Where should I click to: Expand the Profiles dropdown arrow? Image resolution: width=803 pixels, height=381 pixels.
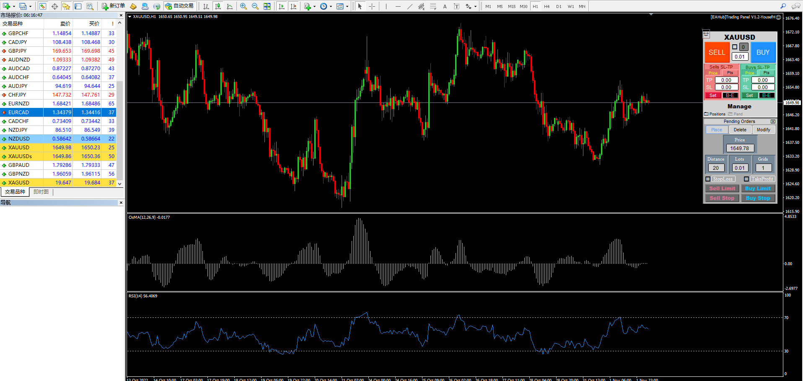pos(30,6)
